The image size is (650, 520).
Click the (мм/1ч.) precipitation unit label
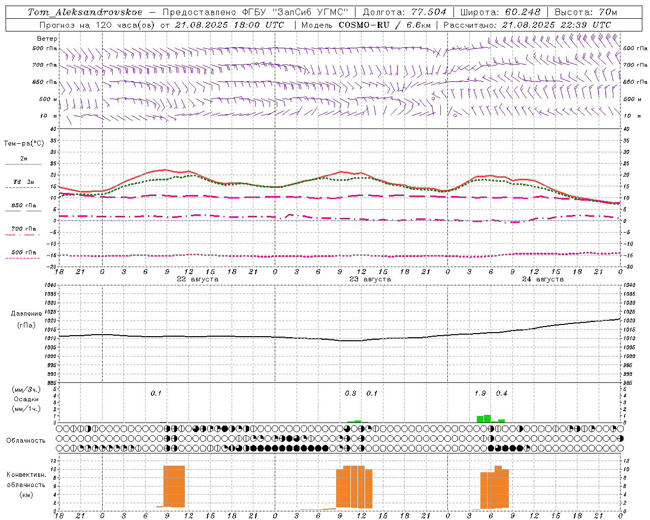coord(26,409)
